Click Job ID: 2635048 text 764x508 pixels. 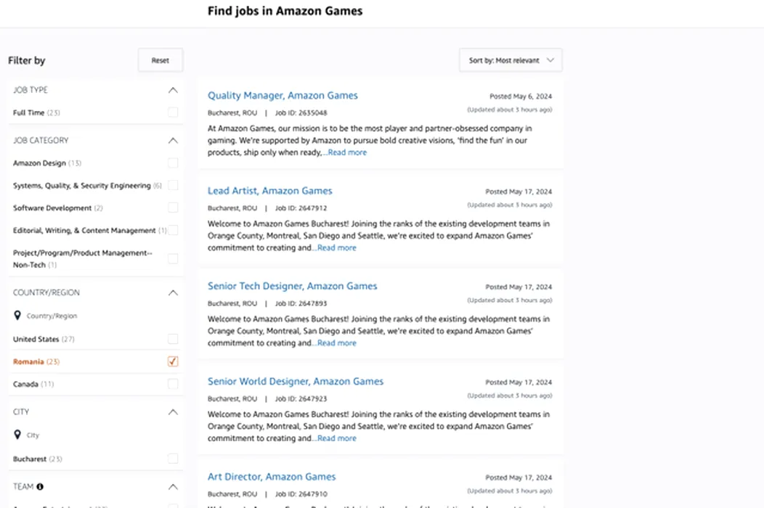(301, 113)
